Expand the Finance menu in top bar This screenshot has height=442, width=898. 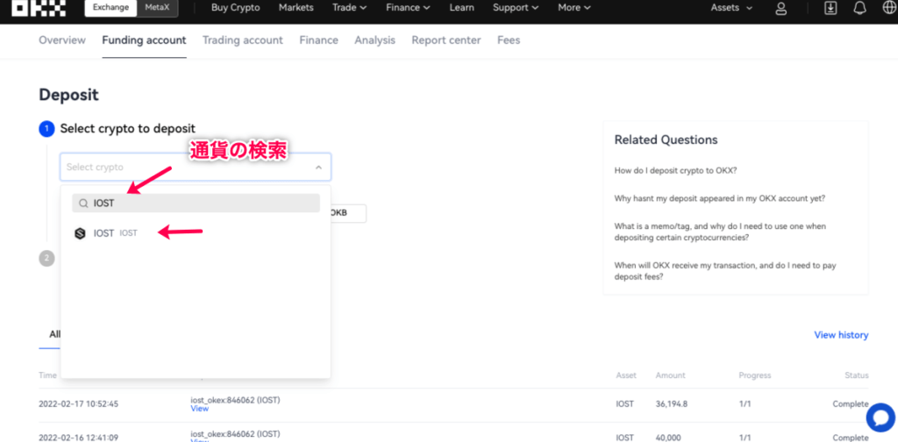tap(409, 8)
